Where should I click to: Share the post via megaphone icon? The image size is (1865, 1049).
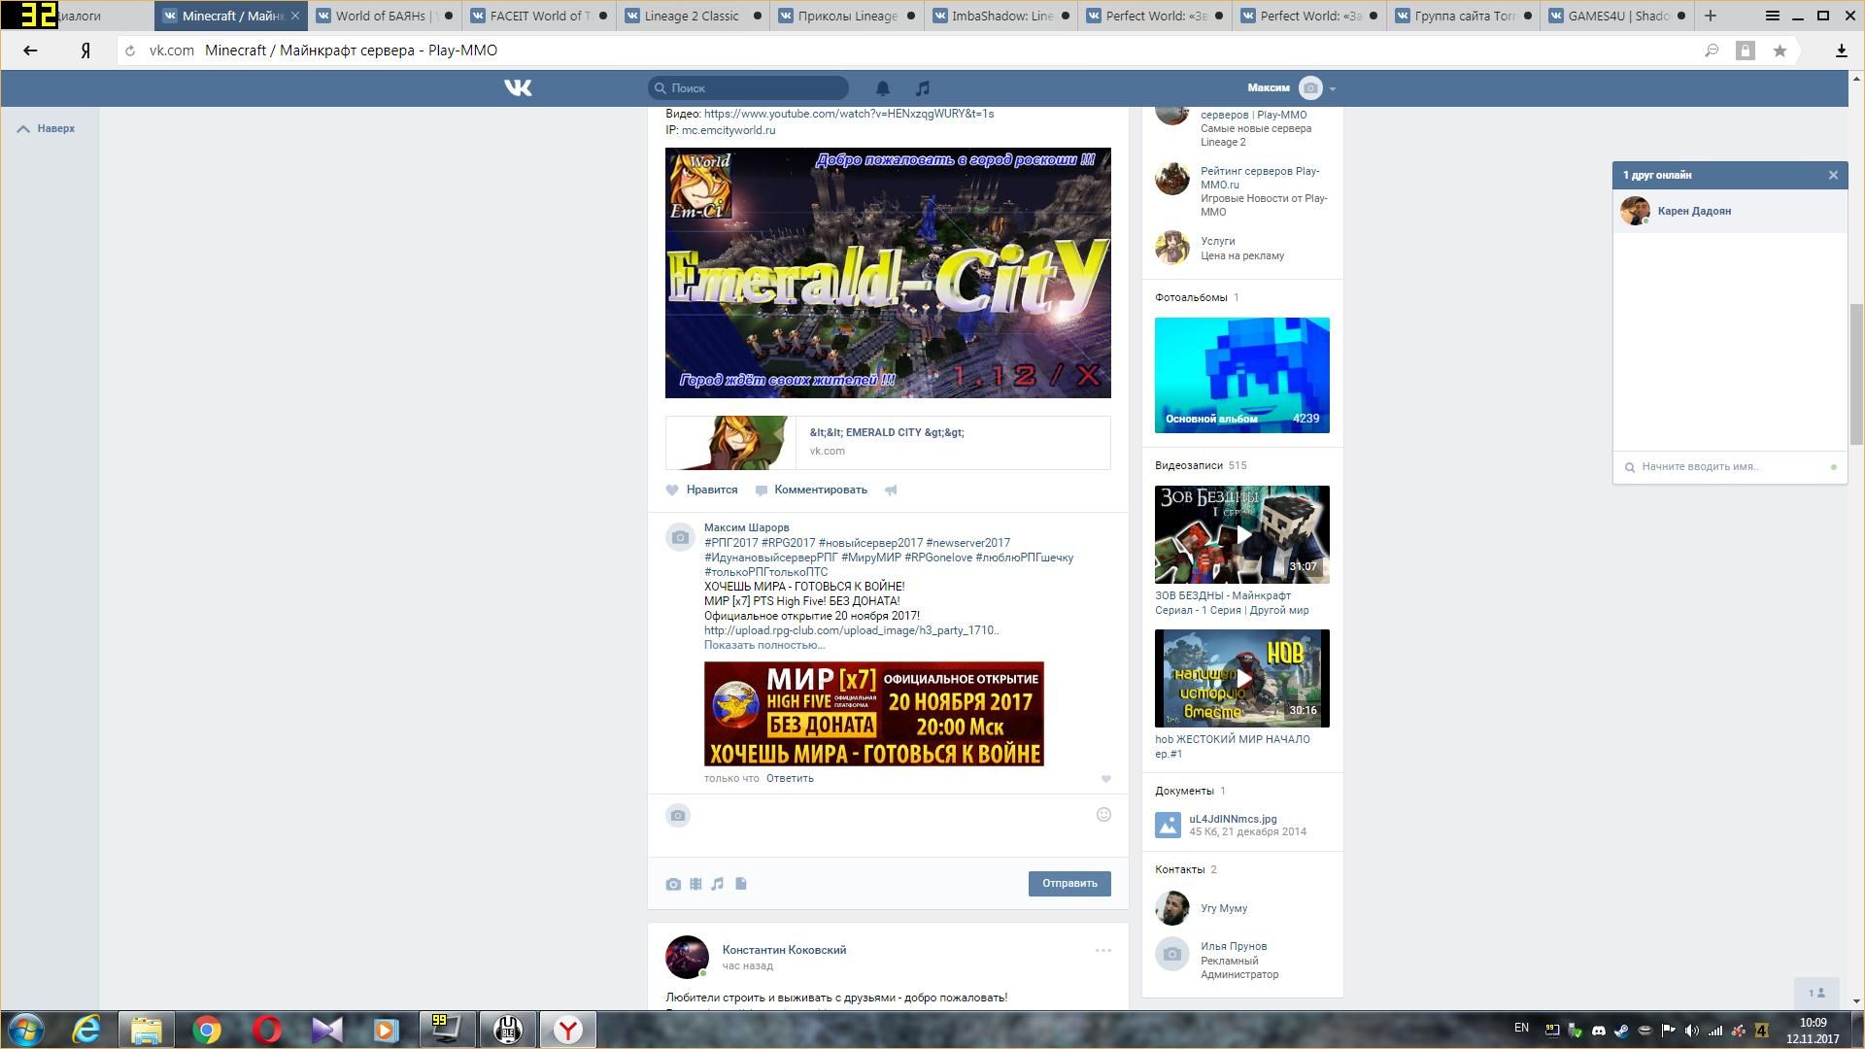click(891, 491)
